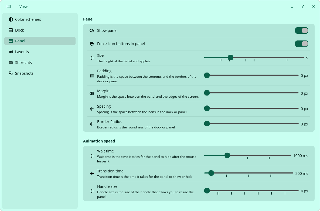The image size is (320, 211).
Task: Click the Shortcuts keyboard icon
Action: [11, 63]
